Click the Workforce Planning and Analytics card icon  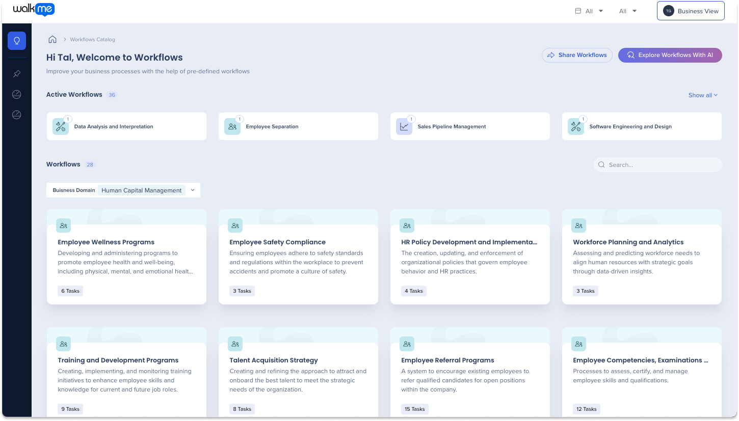point(578,226)
